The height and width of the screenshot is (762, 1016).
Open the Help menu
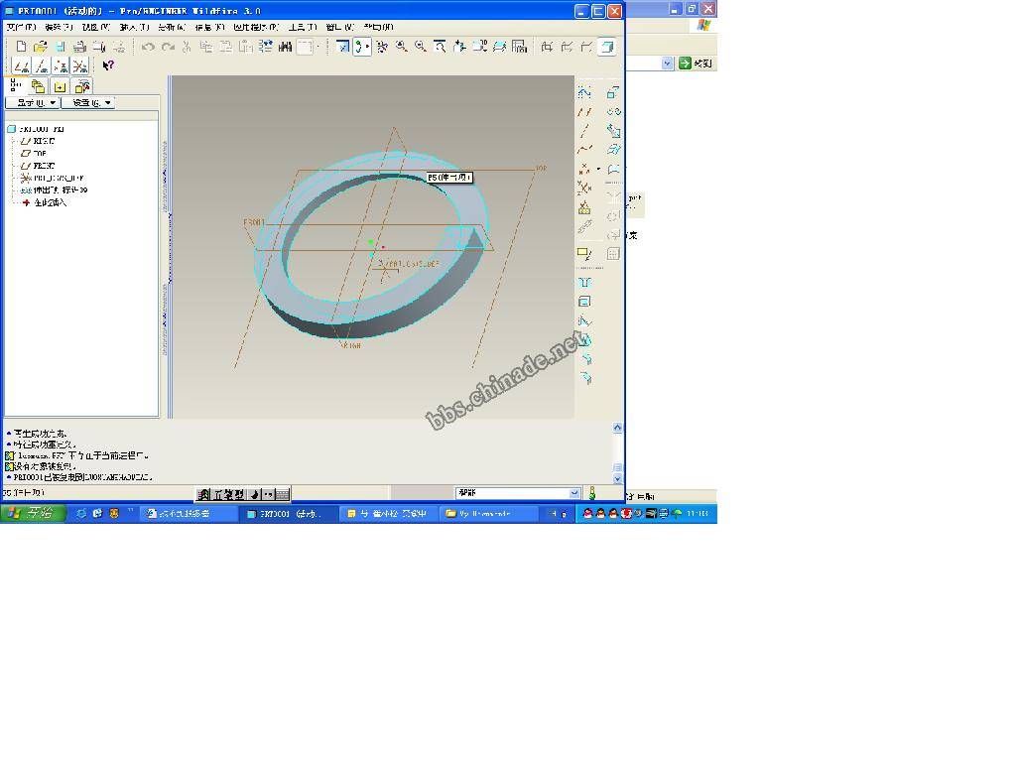(378, 27)
